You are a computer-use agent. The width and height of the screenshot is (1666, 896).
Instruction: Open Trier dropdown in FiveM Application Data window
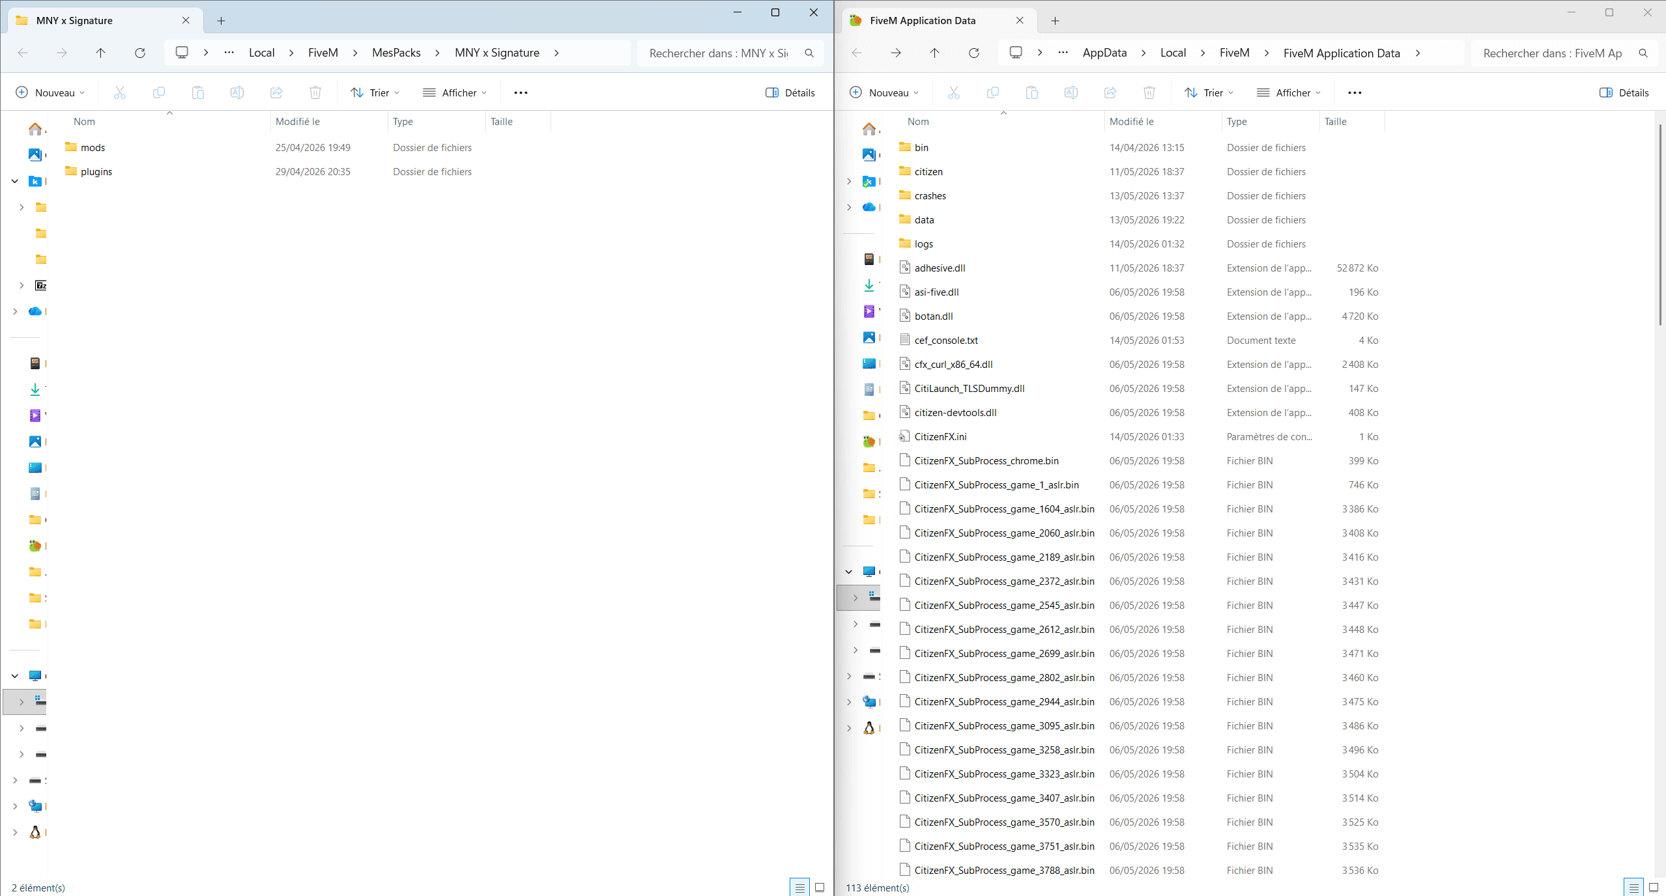1209,92
